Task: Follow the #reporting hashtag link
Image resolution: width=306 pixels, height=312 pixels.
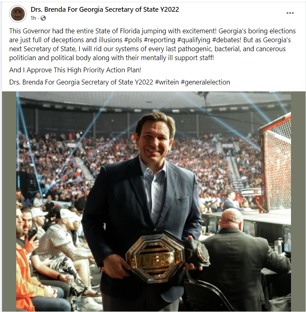Action: [x=159, y=40]
